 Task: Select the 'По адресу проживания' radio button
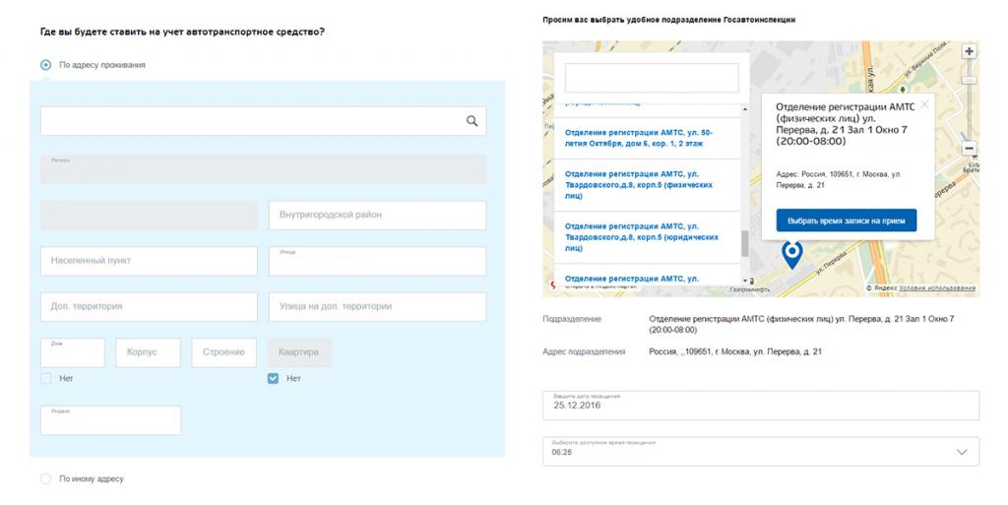45,65
